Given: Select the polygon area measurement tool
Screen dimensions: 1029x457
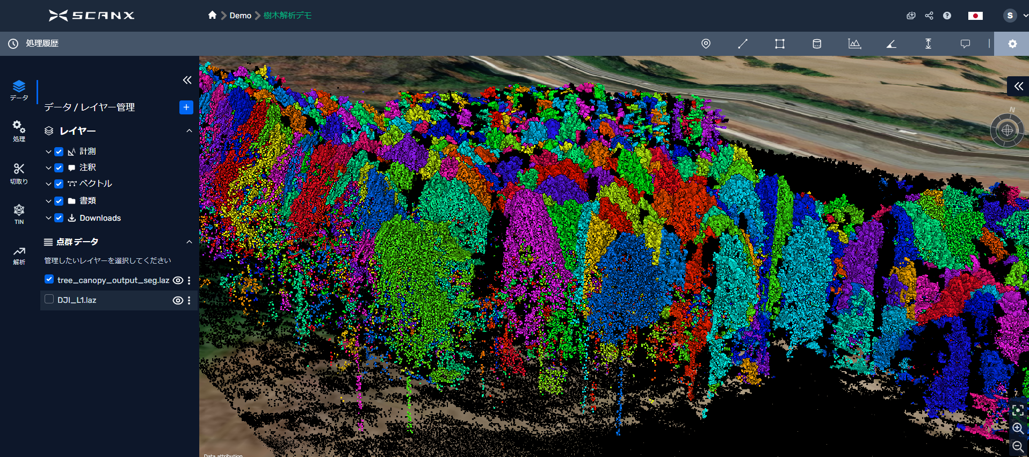Looking at the screenshot, I should (780, 44).
